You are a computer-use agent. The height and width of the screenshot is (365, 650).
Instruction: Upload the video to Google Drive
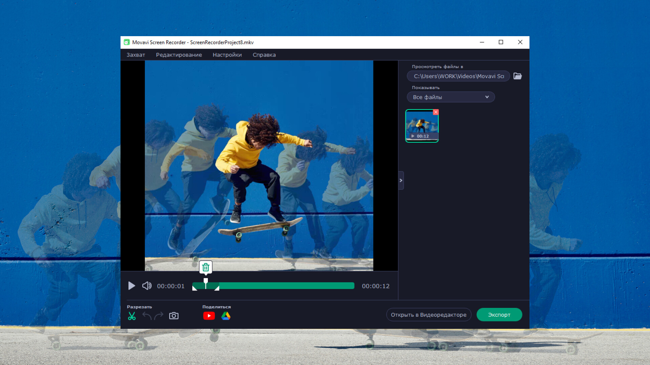[x=226, y=316]
